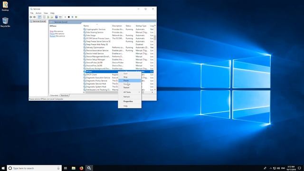Select Deep Freeze Web Relay SE

pyautogui.click(x=118, y=44)
